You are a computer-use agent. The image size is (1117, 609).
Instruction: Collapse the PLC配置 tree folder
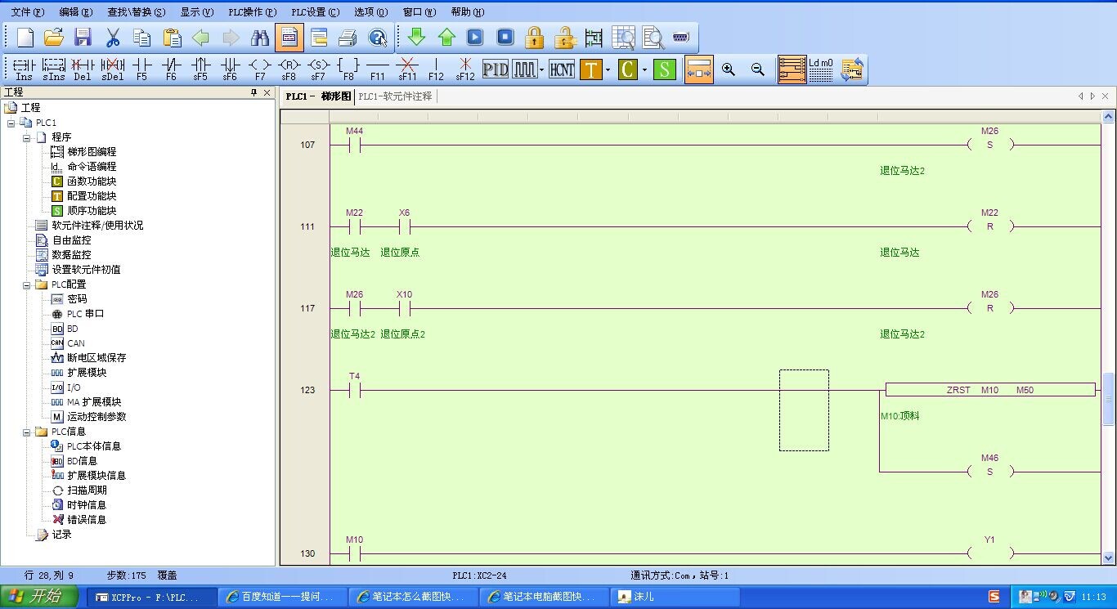coord(26,284)
